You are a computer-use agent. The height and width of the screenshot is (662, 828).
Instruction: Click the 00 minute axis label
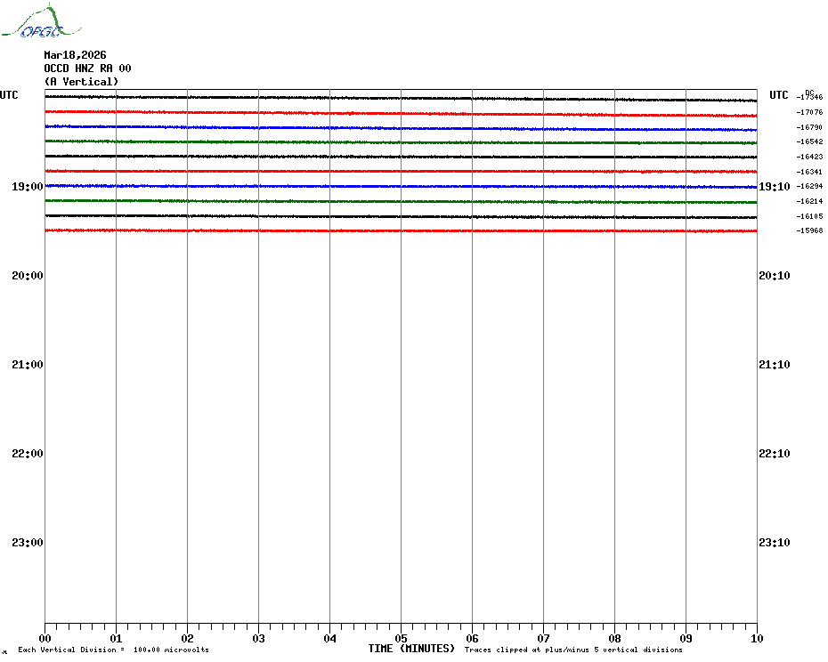coord(45,639)
